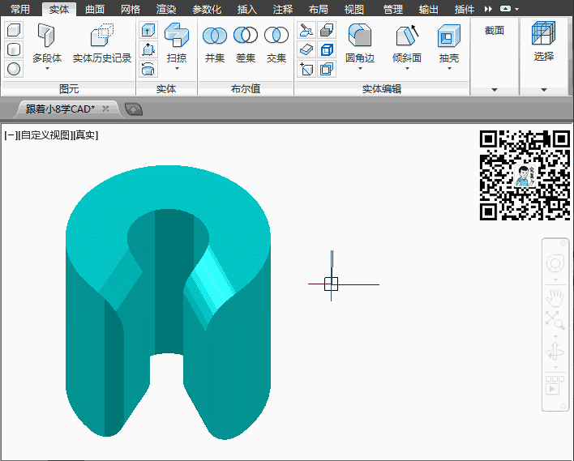Close the 跟着小8学CAD drawing tab

tap(105, 109)
